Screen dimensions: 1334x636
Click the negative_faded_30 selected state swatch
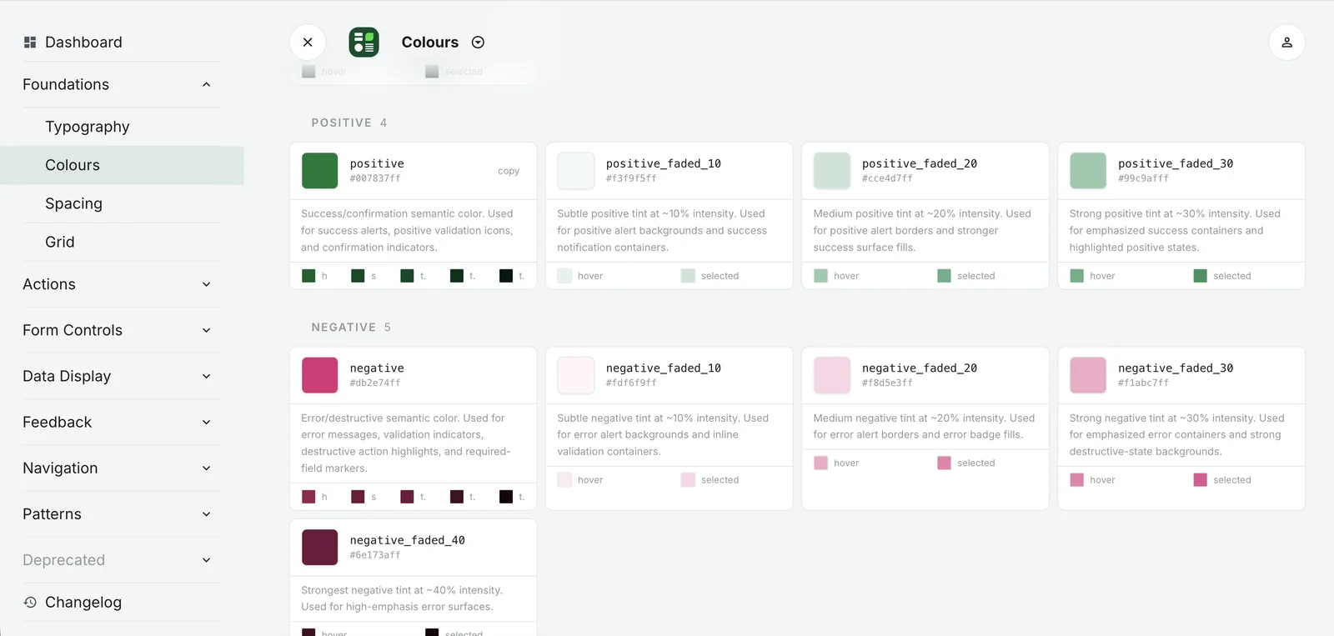(x=1200, y=480)
